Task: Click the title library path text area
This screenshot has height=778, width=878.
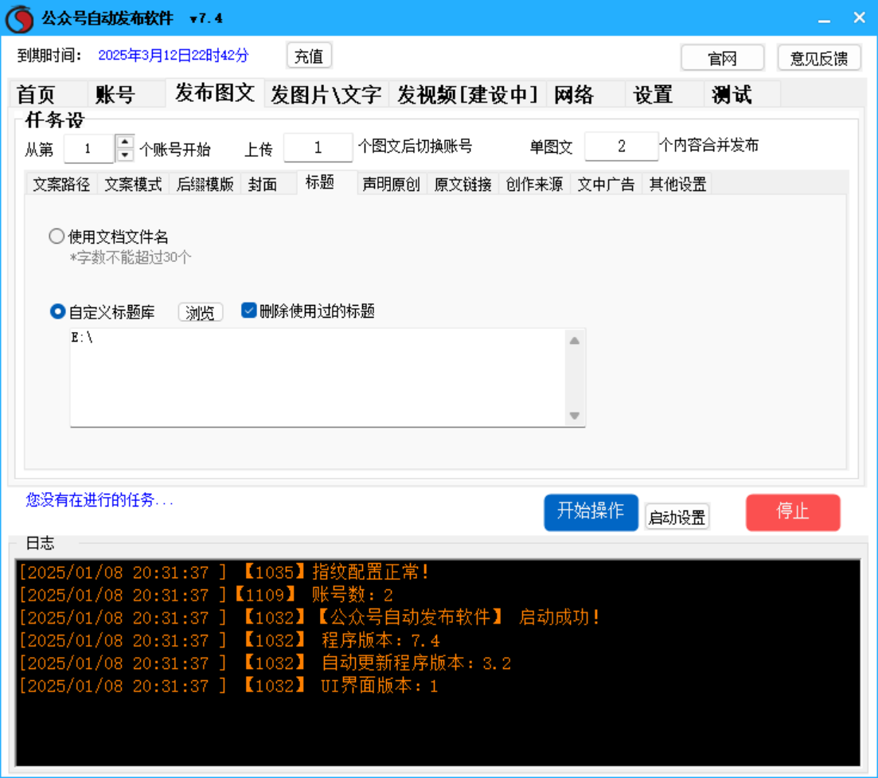Action: coord(328,378)
